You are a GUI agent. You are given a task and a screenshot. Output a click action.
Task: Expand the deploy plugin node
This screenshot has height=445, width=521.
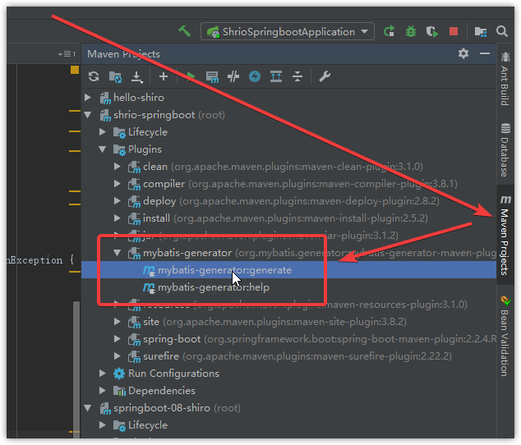point(117,201)
